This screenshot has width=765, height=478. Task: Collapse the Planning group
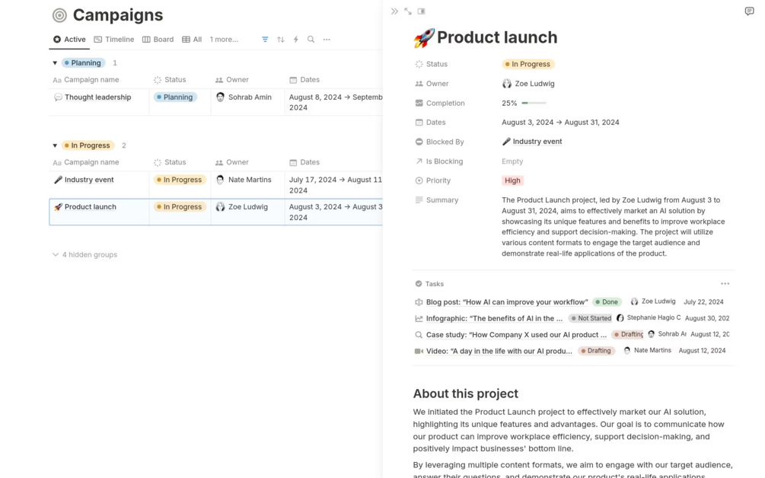(x=55, y=63)
